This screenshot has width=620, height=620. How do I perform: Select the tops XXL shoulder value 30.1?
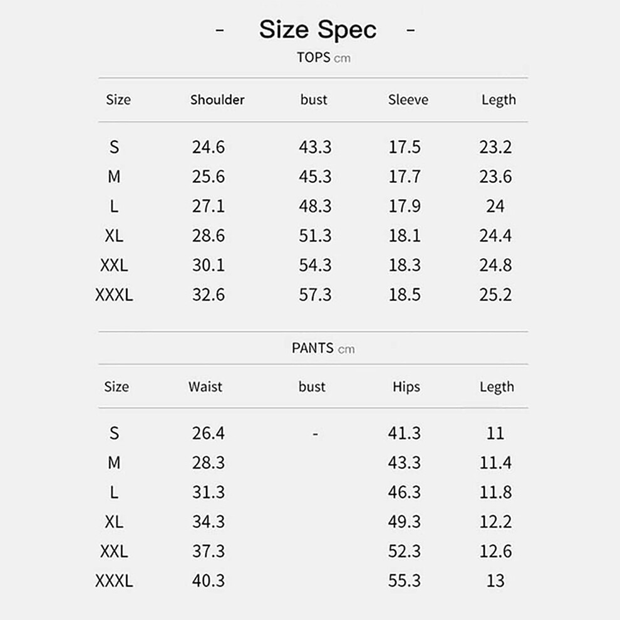(209, 265)
